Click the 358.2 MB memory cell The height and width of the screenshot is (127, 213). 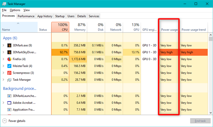click(78, 45)
